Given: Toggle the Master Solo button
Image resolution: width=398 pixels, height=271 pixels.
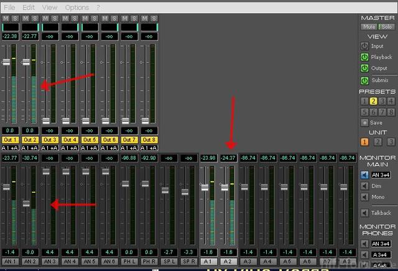Looking at the screenshot, I should click(387, 27).
